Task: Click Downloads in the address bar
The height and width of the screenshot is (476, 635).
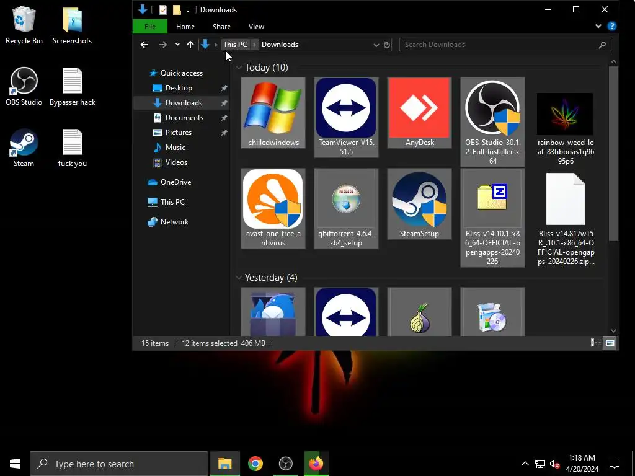Action: tap(280, 45)
